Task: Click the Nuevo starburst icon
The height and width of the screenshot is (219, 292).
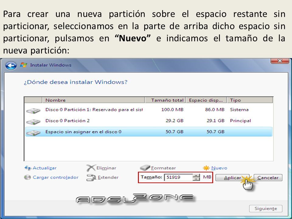Action: pyautogui.click(x=206, y=168)
